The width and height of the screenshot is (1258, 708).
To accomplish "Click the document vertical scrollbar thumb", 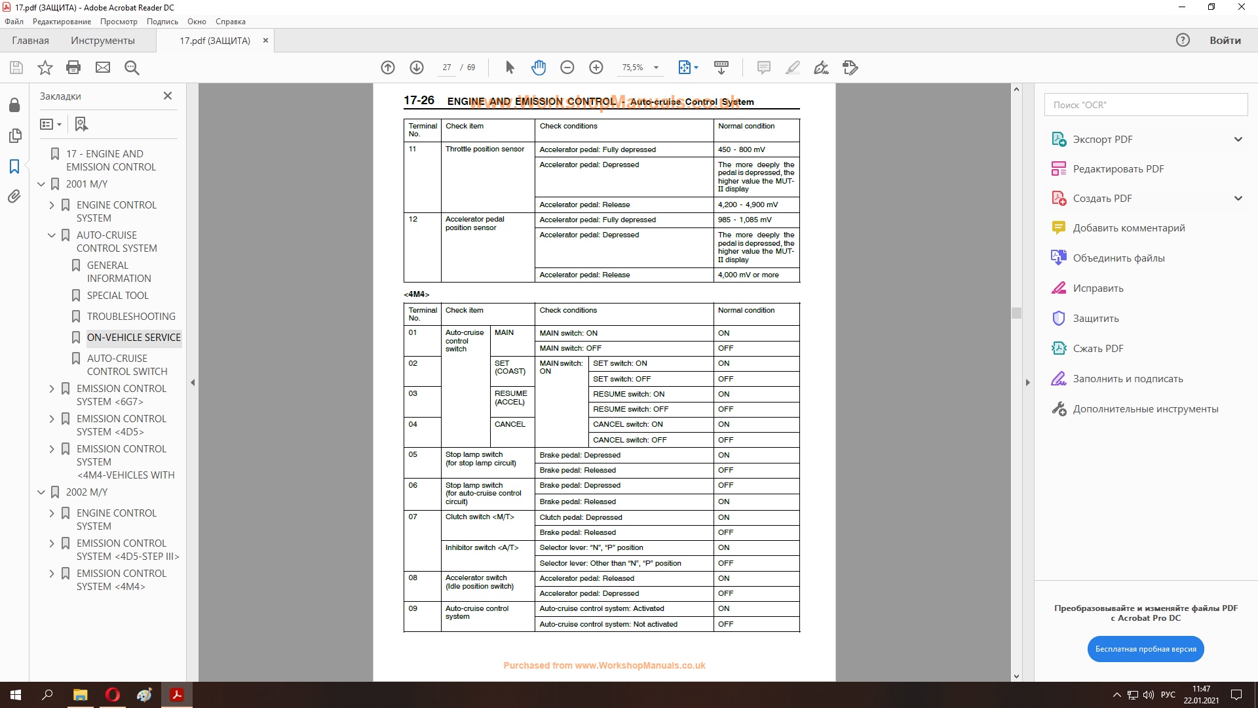I will (x=1016, y=313).
